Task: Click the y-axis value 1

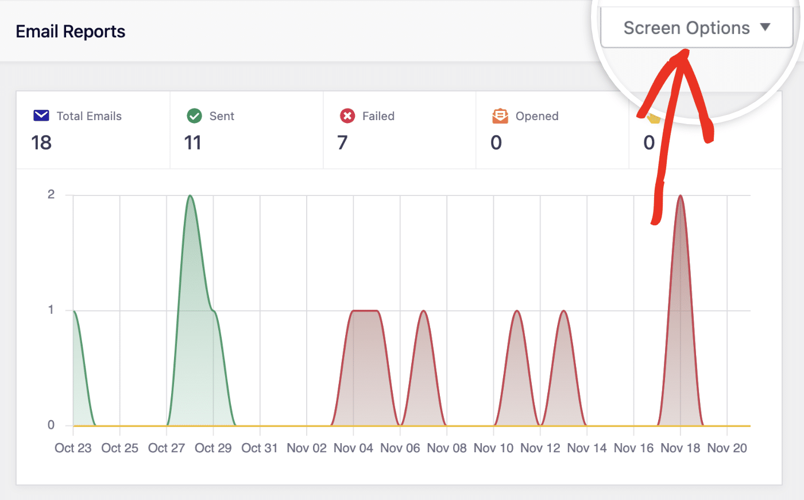Action: [51, 310]
